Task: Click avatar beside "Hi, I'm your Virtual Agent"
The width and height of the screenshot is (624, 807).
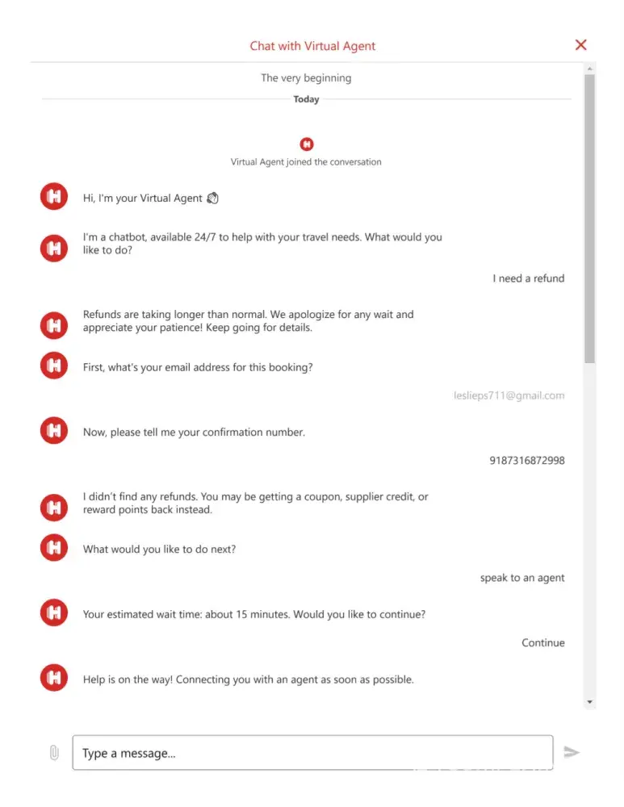Action: [x=54, y=197]
